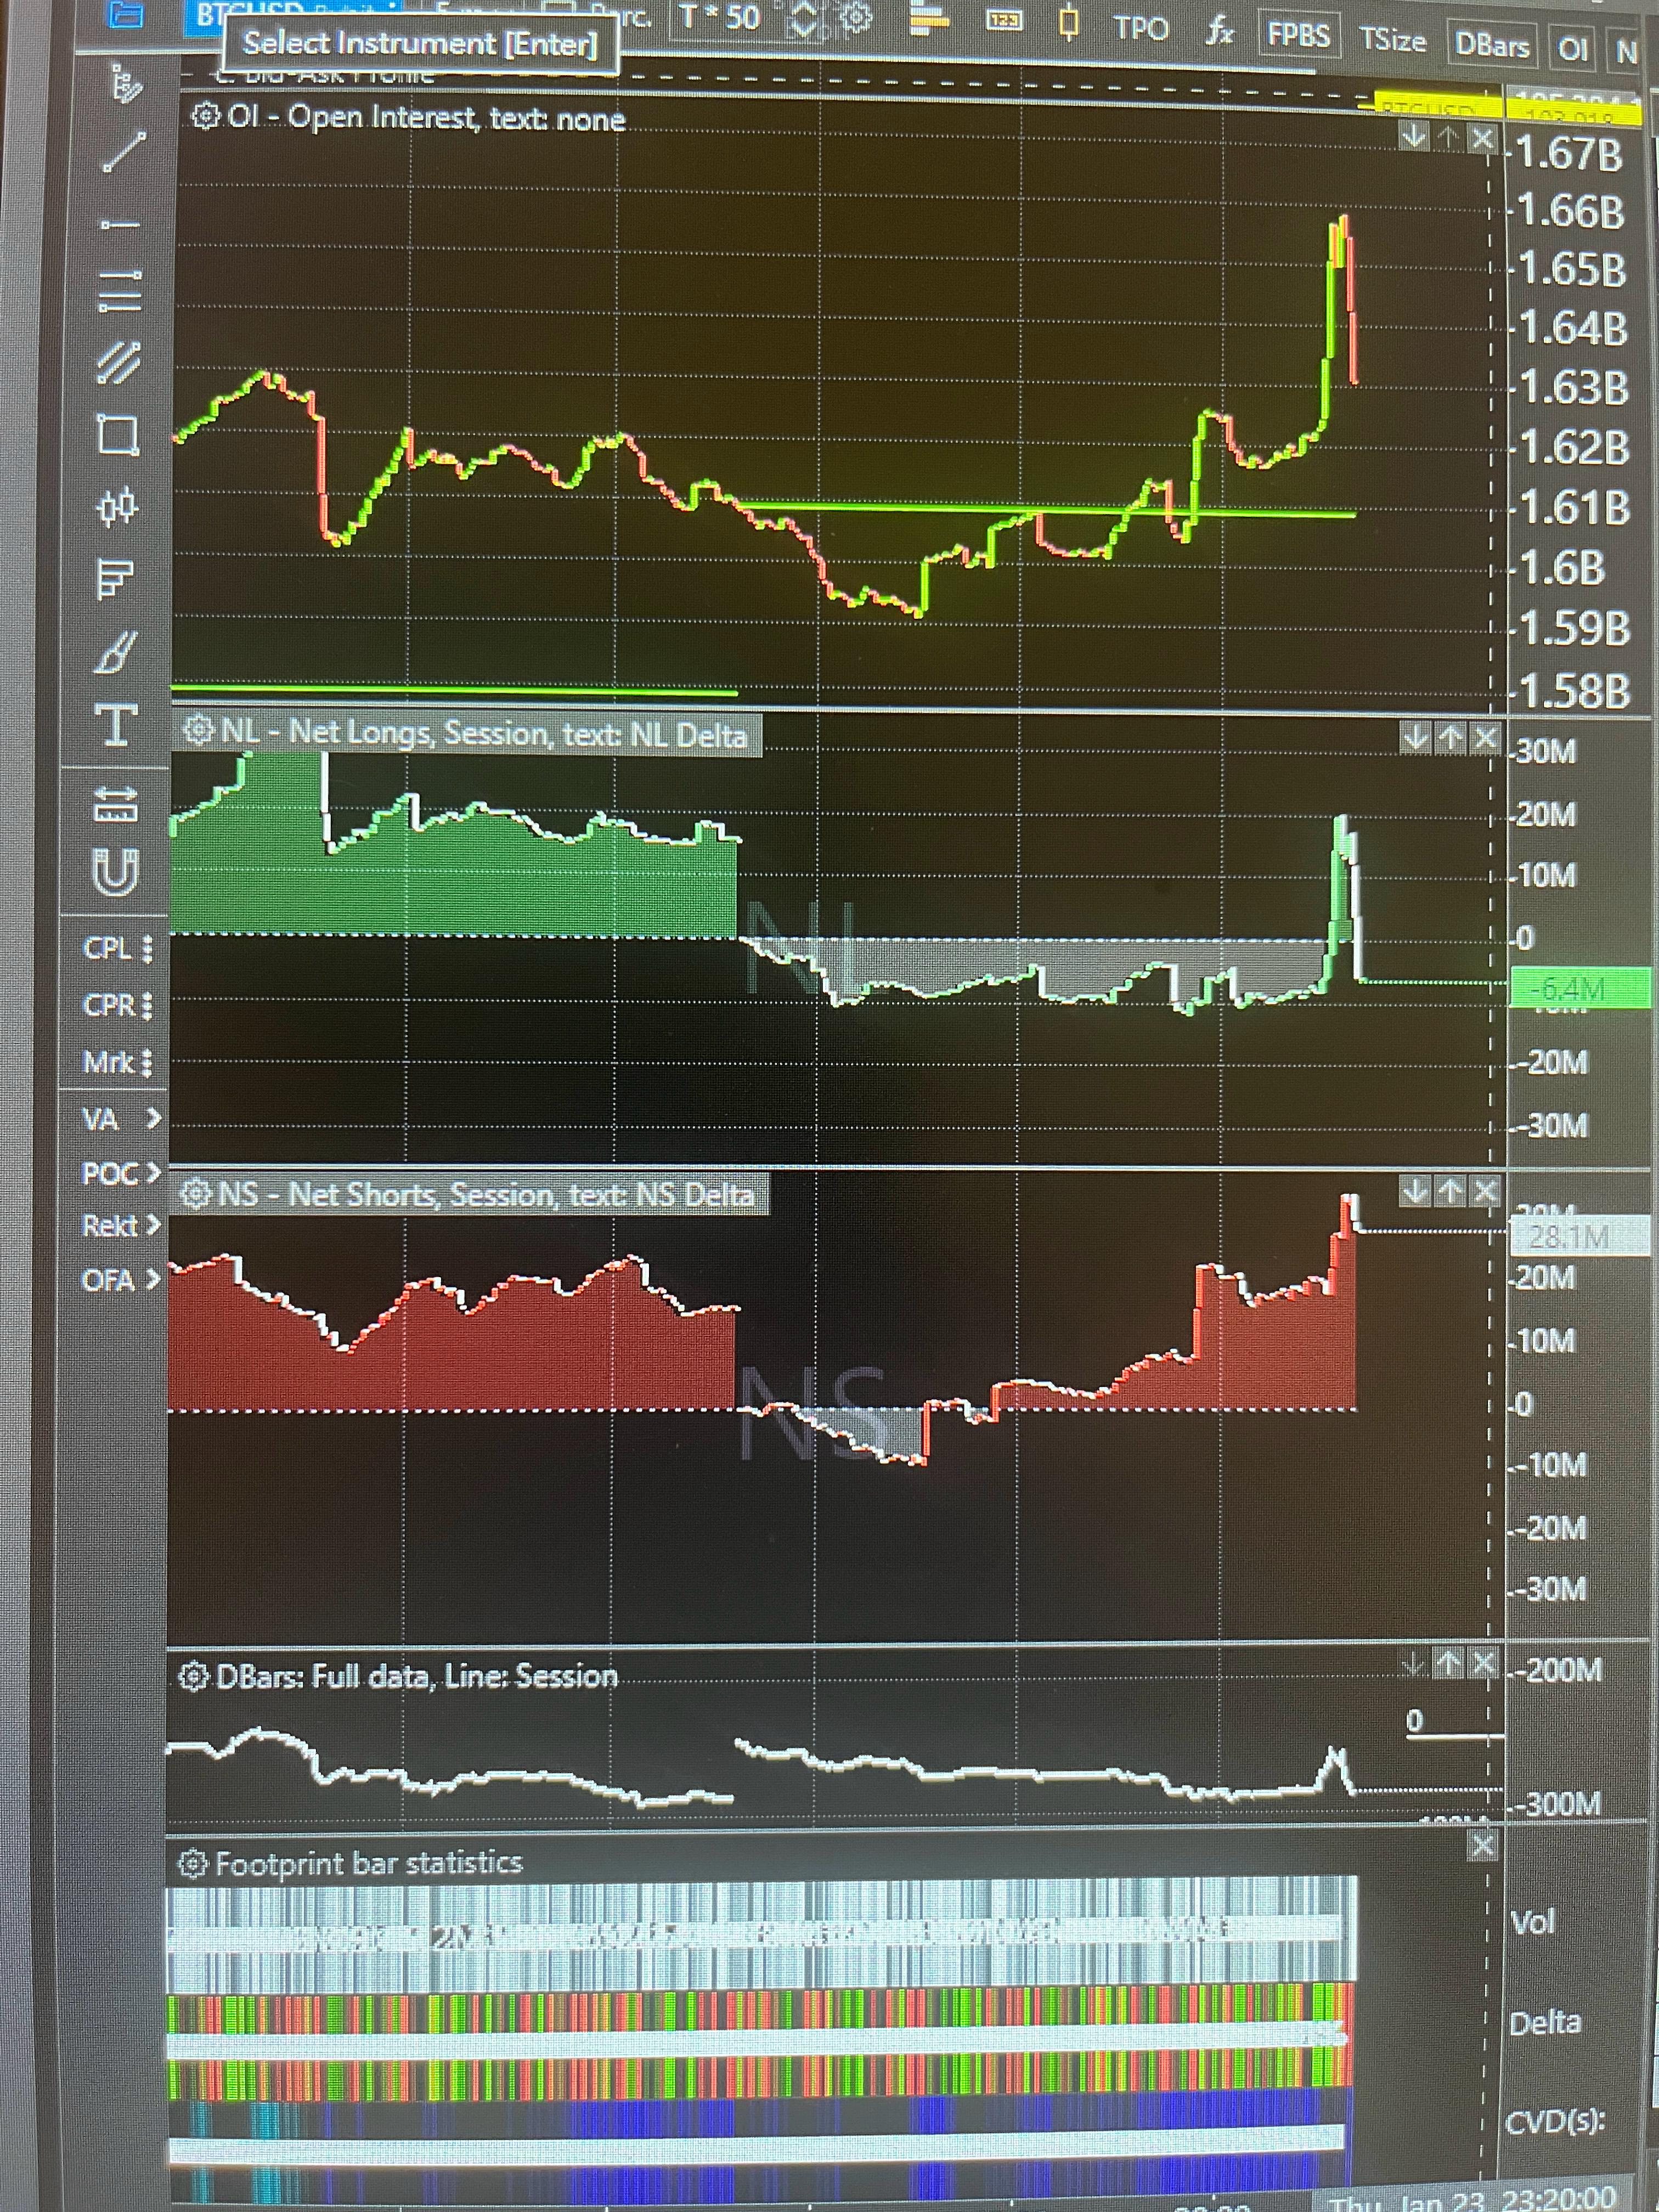Viewport: 1659px width, 2212px height.
Task: Click the orange profile bars icon
Action: (x=930, y=18)
